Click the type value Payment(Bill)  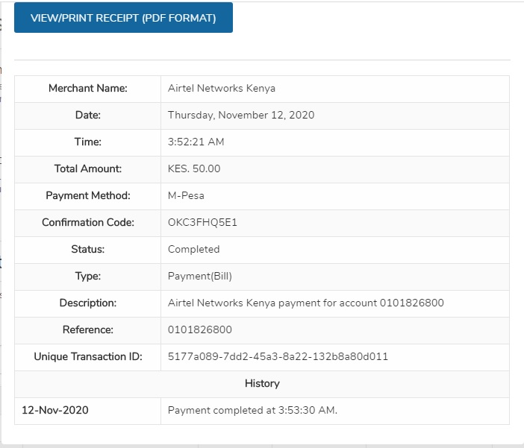click(200, 276)
